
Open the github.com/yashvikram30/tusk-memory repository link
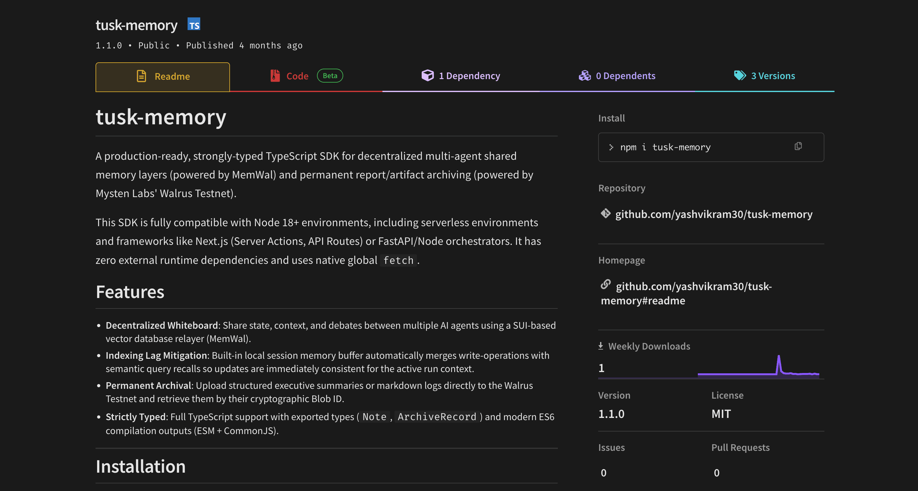pos(713,214)
